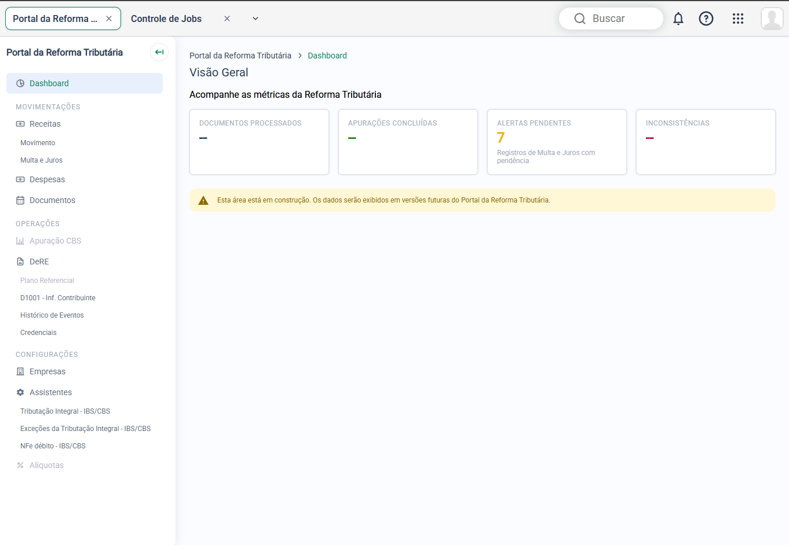Open Alíquotas item

46,465
